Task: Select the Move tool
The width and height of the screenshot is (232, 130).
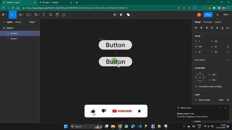Action: (12, 15)
